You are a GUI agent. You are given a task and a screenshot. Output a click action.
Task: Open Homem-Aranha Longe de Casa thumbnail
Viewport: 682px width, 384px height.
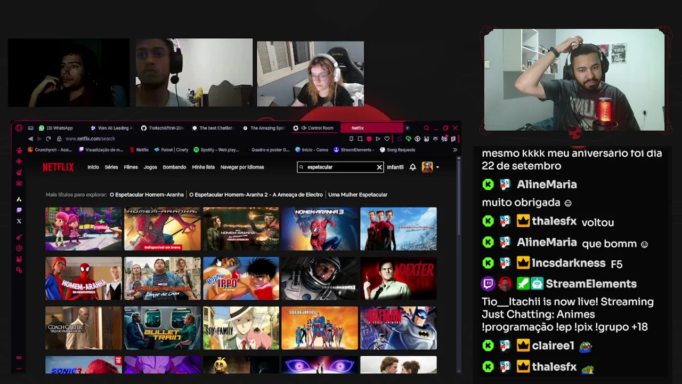tap(163, 278)
